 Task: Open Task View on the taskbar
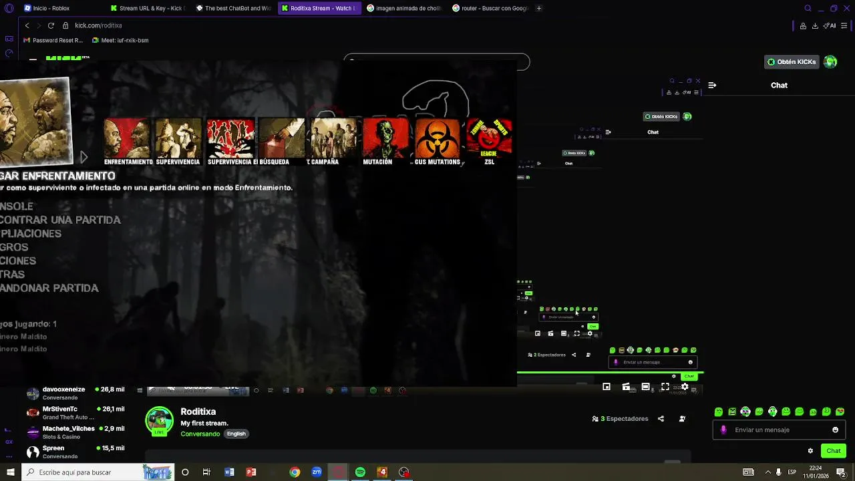[206, 472]
